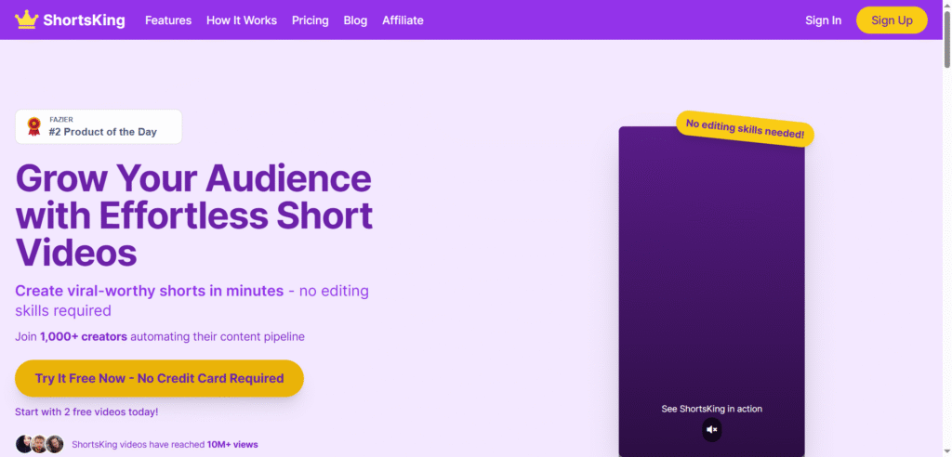Open the Pricing page link
Image resolution: width=952 pixels, height=457 pixels.
(x=311, y=20)
